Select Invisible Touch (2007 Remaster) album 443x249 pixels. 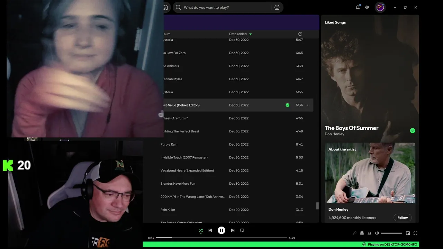(x=184, y=158)
